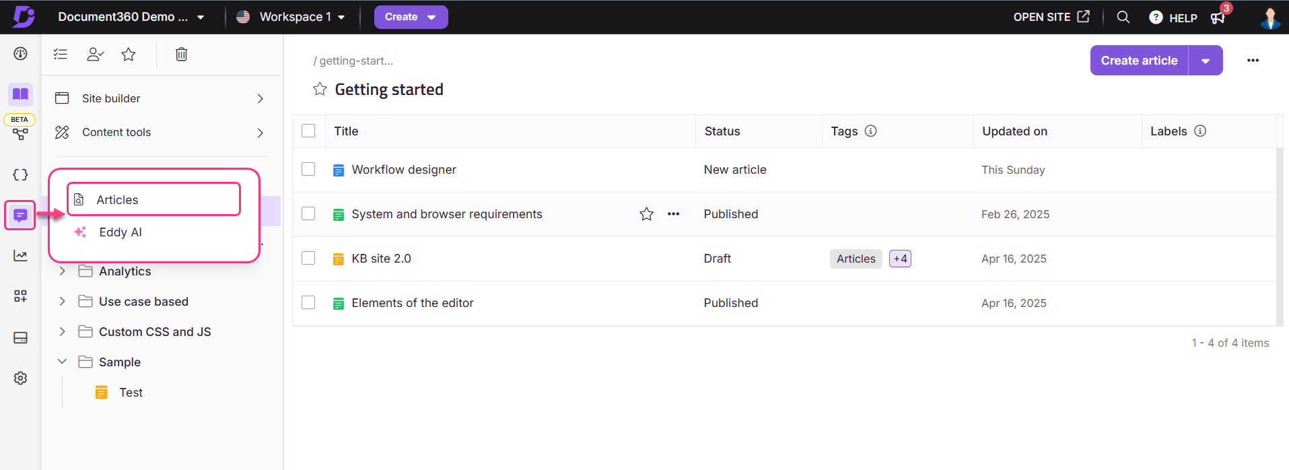The image size is (1289, 470).
Task: Open the Analytics chart icon in the left rail
Action: [x=21, y=256]
